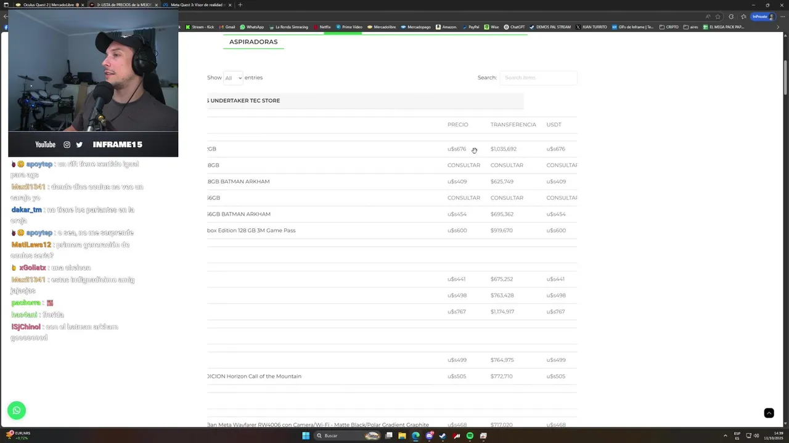This screenshot has height=443, width=789.
Task: Open the ESP language indicator
Action: pos(737,436)
